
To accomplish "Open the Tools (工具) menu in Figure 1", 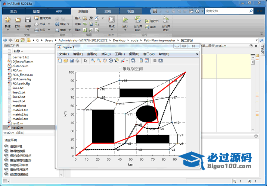I will pyautogui.click(x=120, y=54).
